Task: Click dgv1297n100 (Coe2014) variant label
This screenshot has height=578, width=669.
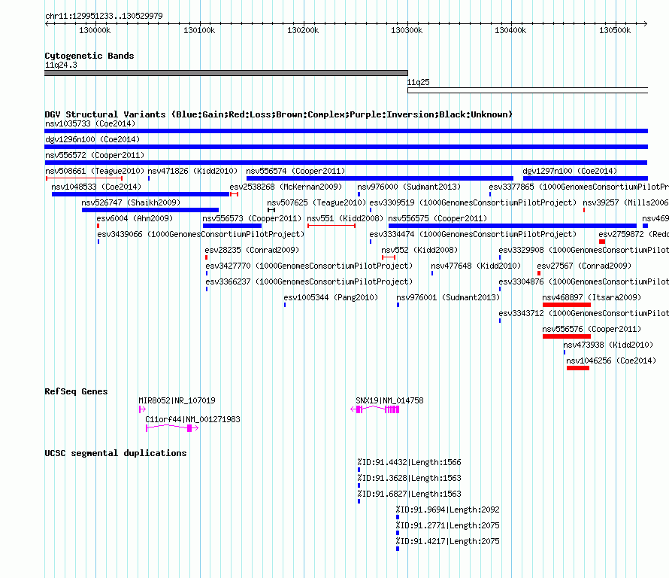Action: point(570,172)
